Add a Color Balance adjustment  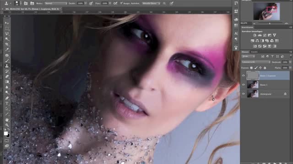click(x=257, y=41)
